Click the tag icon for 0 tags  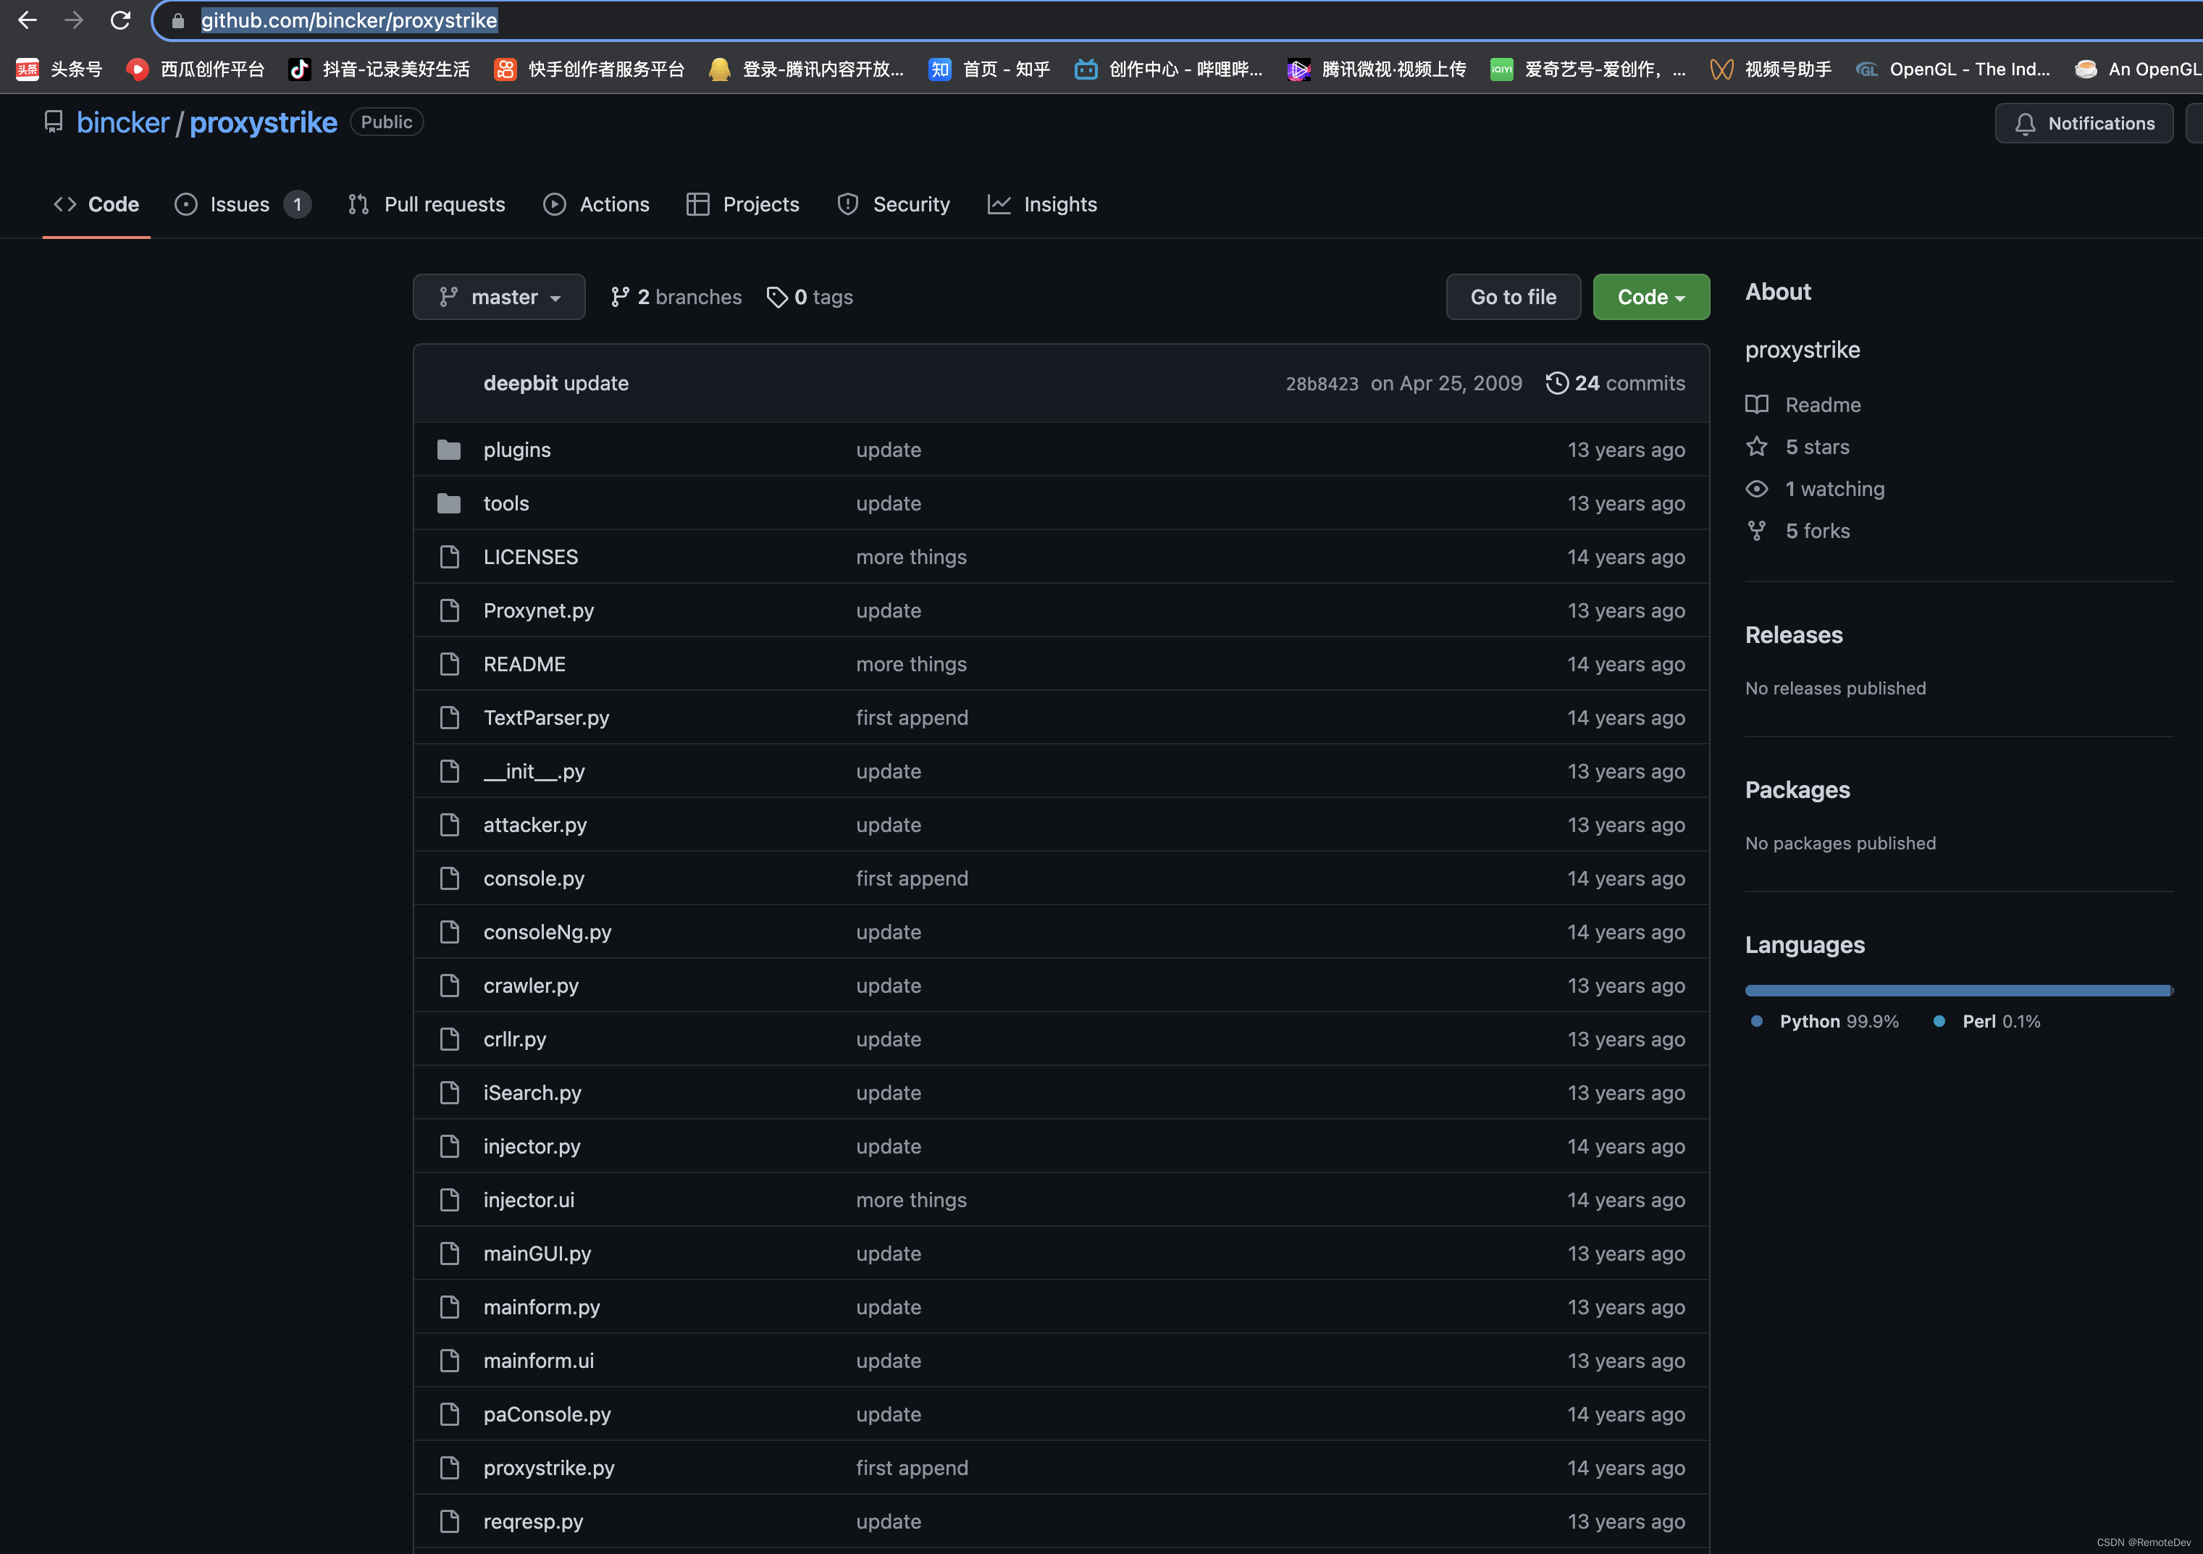[776, 298]
